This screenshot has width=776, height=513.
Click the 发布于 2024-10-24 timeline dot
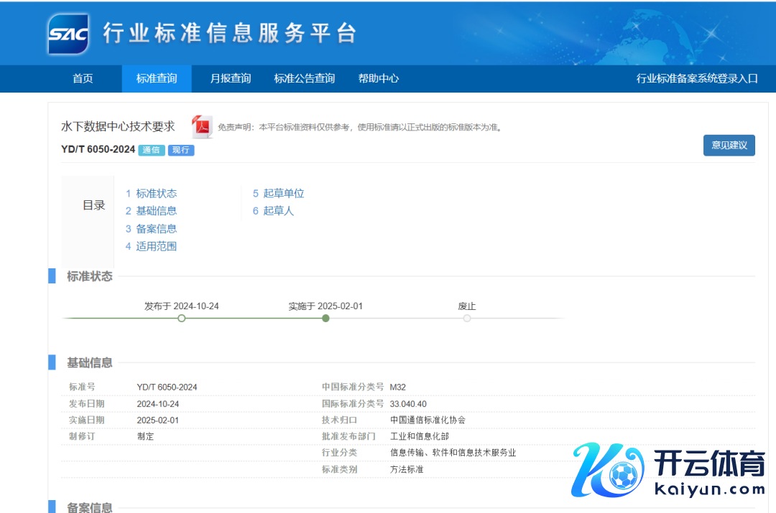pyautogui.click(x=182, y=318)
